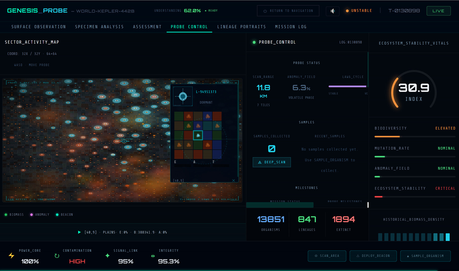Toggle the Beacon legend filter
459x271 pixels.
click(64, 215)
